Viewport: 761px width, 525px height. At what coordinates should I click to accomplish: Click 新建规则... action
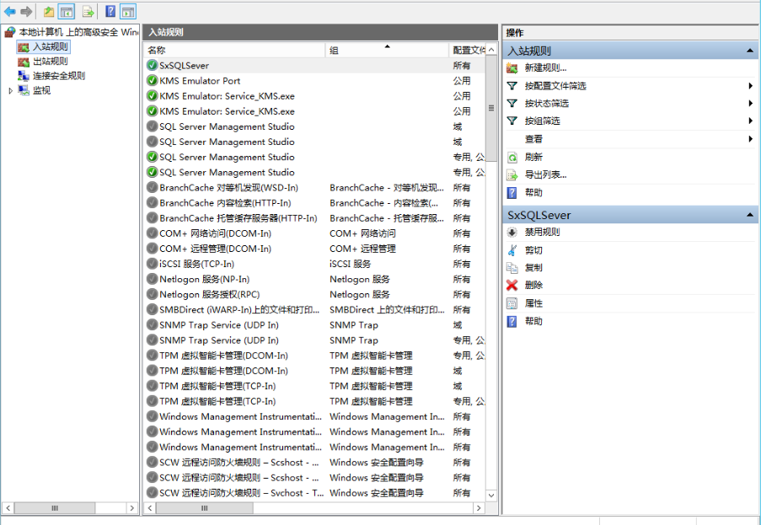(x=545, y=68)
